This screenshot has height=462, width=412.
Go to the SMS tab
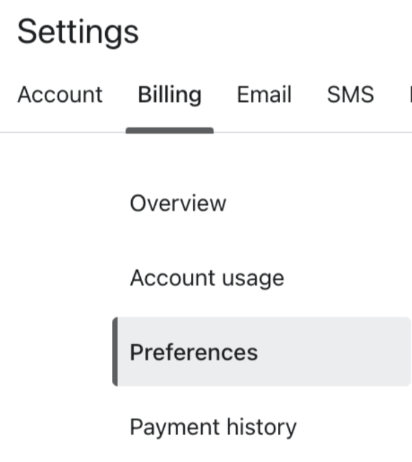(350, 94)
